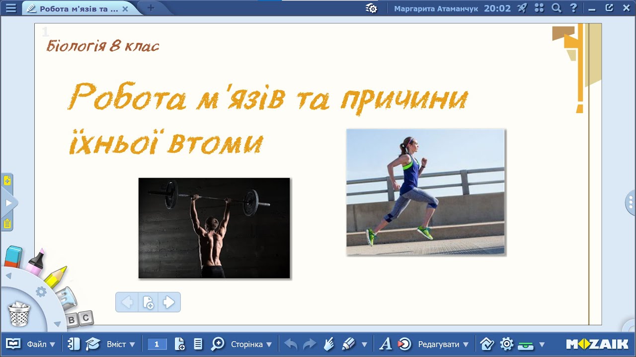This screenshot has width=636, height=357.
Task: Add a new tab with plus button
Action: (x=151, y=8)
